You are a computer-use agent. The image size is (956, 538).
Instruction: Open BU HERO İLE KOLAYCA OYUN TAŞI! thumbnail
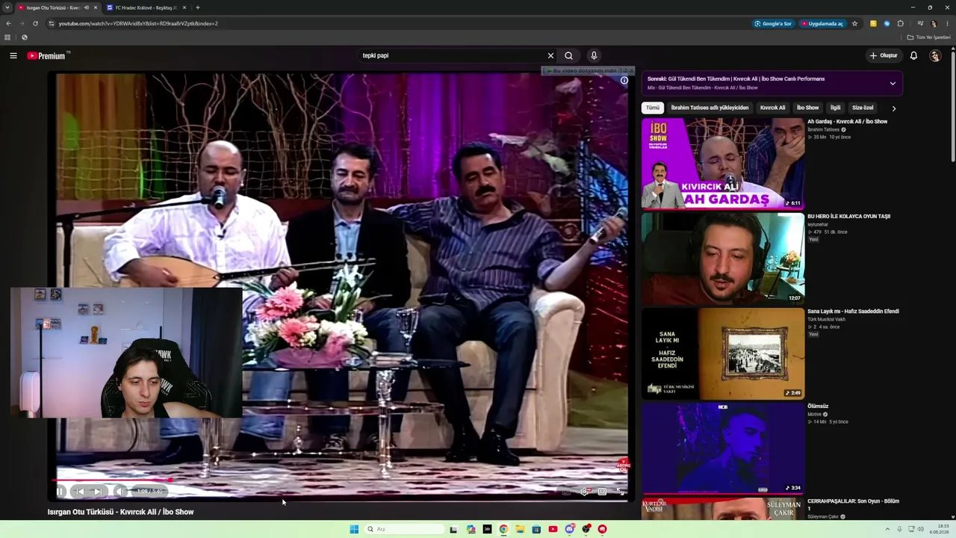click(x=723, y=259)
